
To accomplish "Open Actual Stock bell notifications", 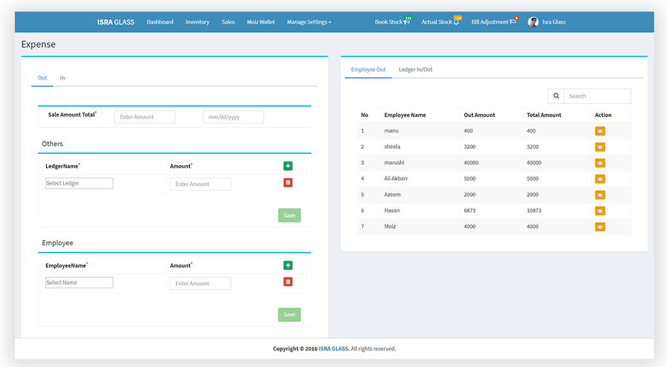I will pyautogui.click(x=456, y=22).
